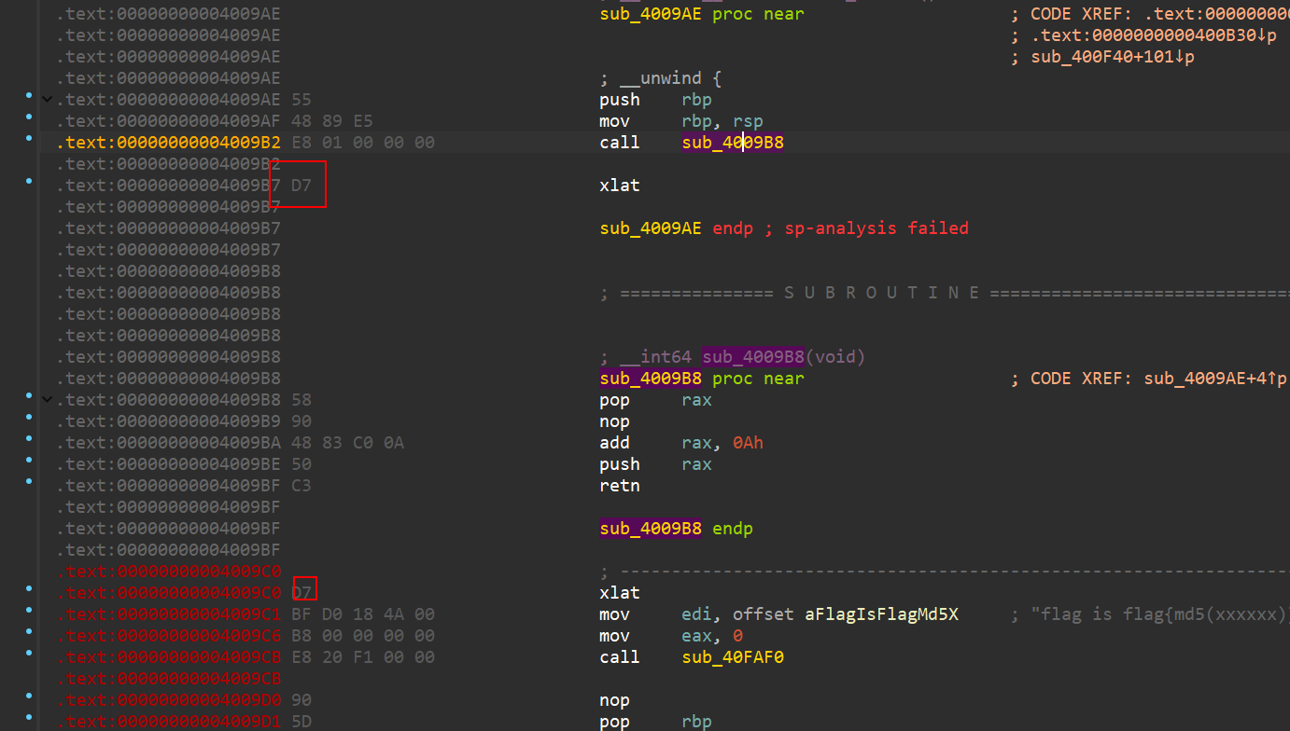Click 'mov rbp, rsp' instruction
Image resolution: width=1290 pixels, height=731 pixels.
(681, 121)
